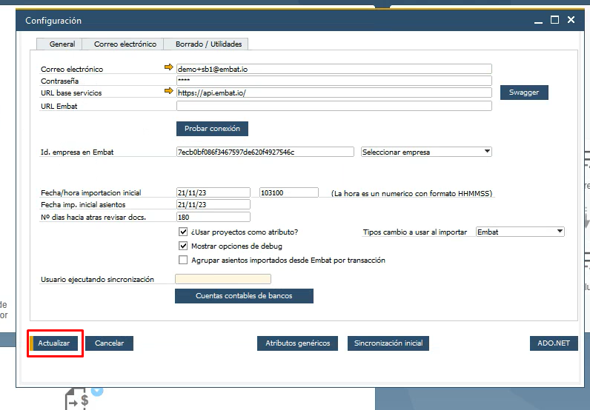Open the Borrado / Utilidades tab

(x=208, y=44)
